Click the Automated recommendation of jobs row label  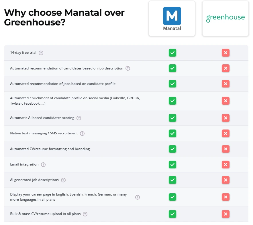pos(63,83)
